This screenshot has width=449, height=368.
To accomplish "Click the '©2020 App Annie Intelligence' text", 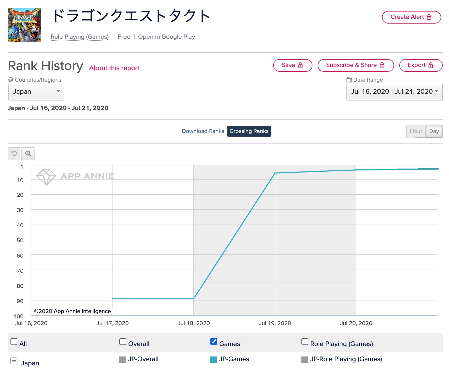I will [72, 311].
